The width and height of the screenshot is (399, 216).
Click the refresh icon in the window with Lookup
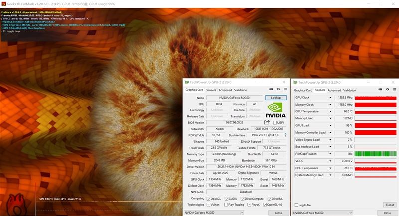pyautogui.click(x=278, y=90)
